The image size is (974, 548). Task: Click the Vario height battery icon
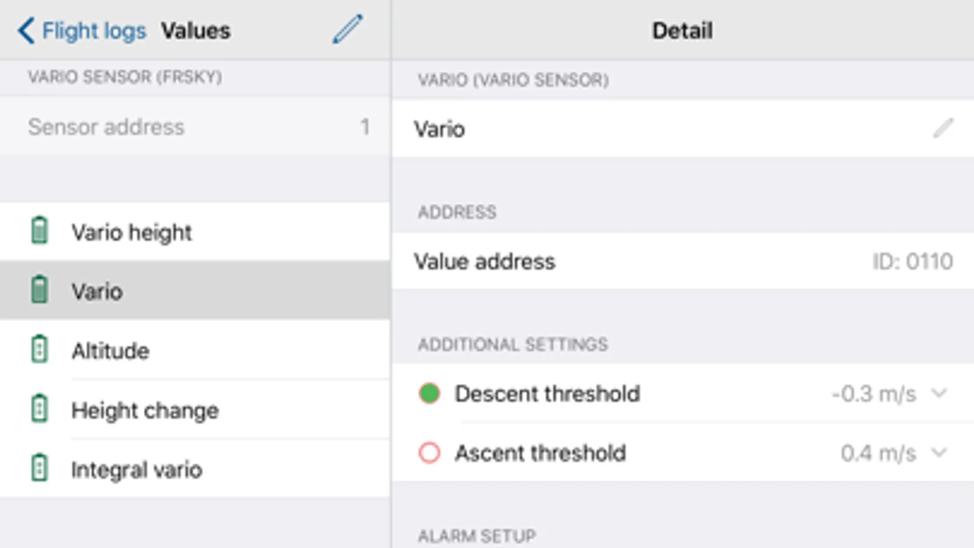click(x=40, y=231)
